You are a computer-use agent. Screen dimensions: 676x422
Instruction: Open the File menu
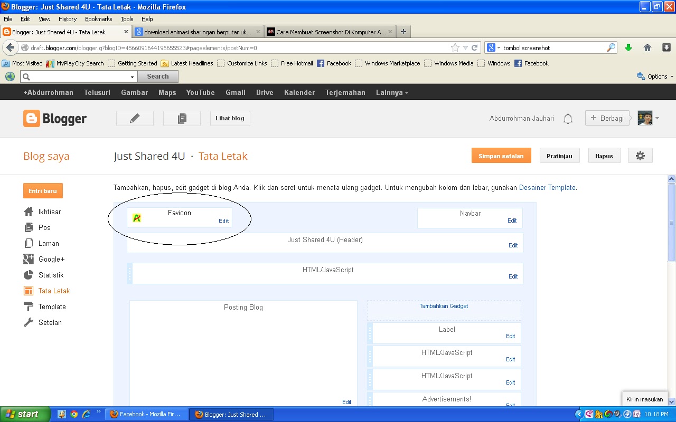[8, 19]
